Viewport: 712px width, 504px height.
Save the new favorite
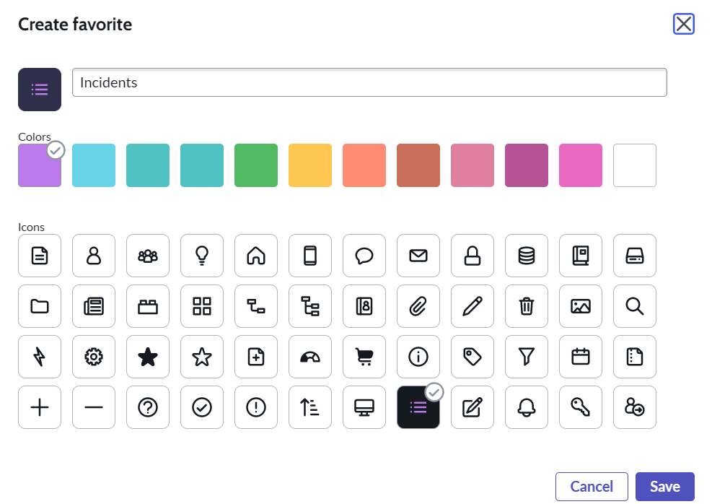point(664,487)
